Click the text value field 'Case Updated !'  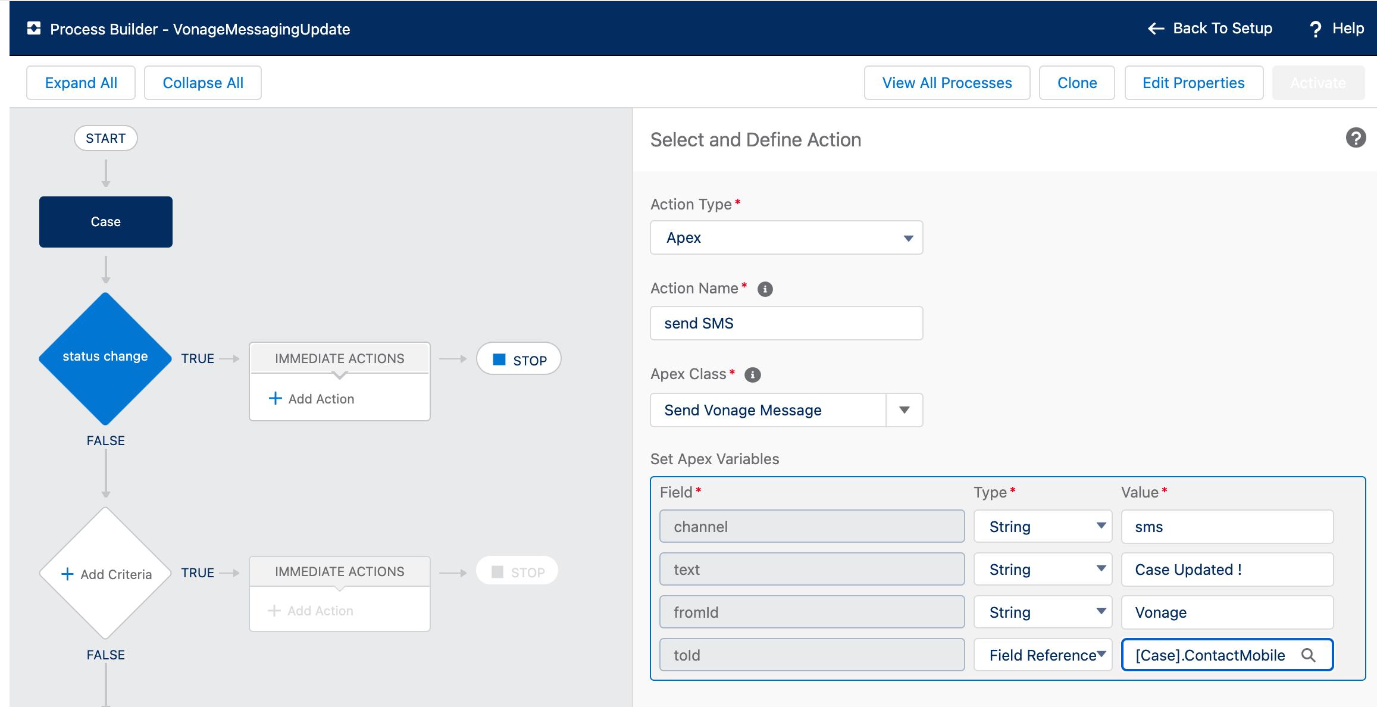click(1227, 569)
